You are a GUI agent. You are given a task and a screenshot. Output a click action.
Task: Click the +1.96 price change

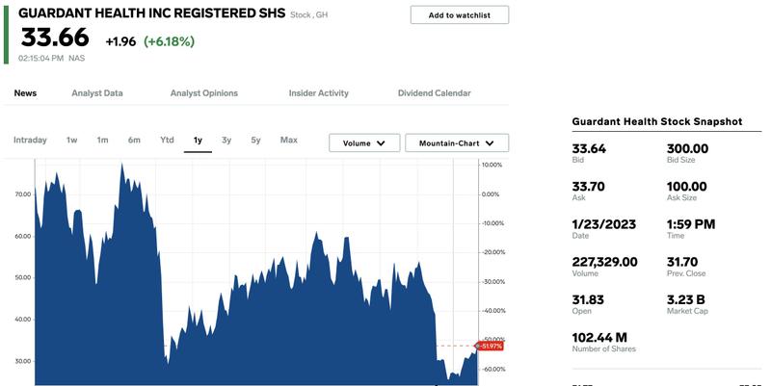click(x=120, y=41)
